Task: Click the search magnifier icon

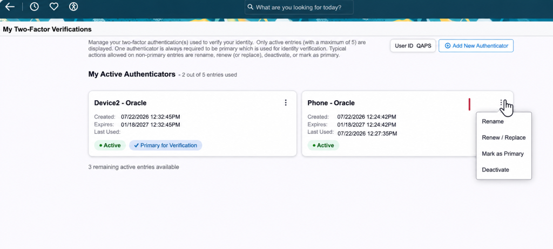Action: pos(251,7)
